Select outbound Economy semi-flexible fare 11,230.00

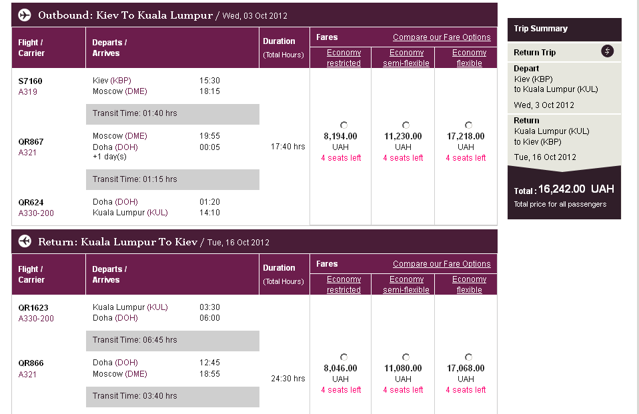pos(406,125)
